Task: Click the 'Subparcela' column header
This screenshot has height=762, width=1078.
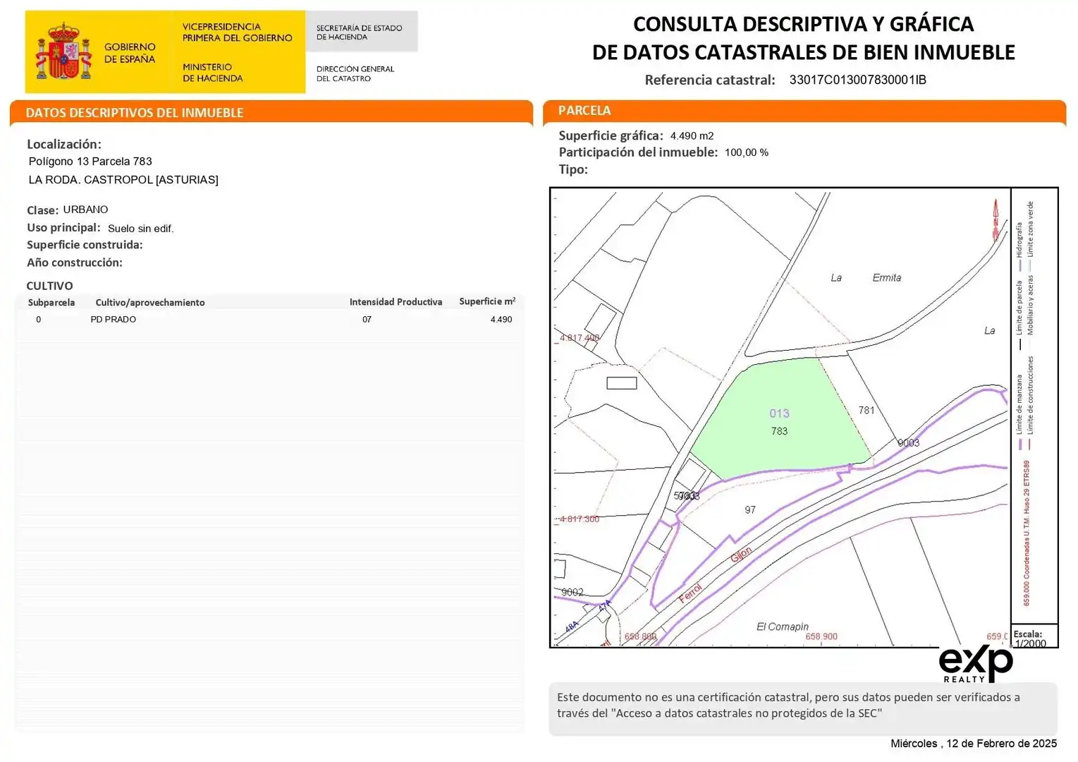Action: 51,303
